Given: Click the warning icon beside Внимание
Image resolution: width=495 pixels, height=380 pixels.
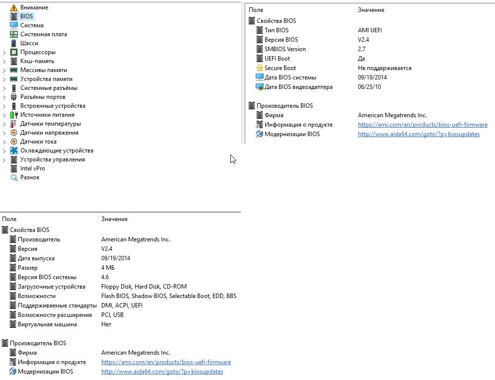Looking at the screenshot, I should (x=13, y=7).
